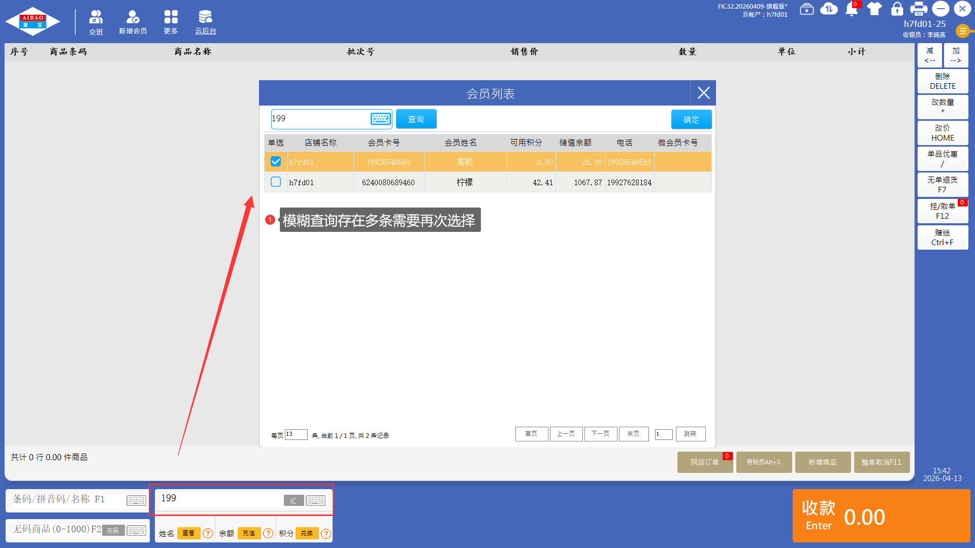Image resolution: width=975 pixels, height=548 pixels.
Task: Open keyboard icon in member search box
Action: point(380,119)
